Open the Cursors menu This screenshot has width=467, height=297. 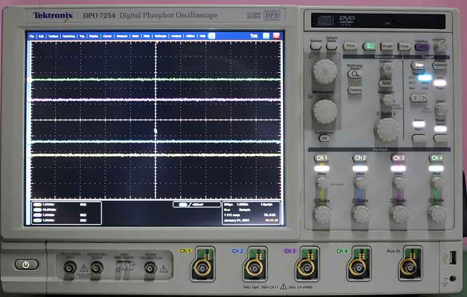click(107, 36)
